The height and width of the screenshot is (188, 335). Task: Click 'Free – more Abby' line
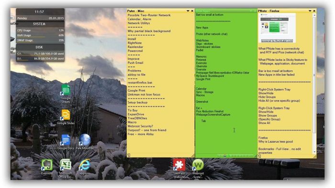click(141, 134)
